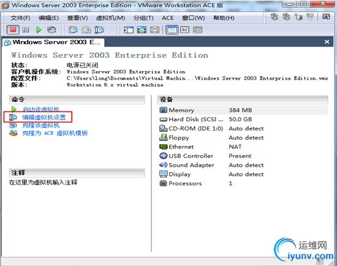337x266 pixels.
Task: Open the 分组(T) menu
Action: [143, 18]
